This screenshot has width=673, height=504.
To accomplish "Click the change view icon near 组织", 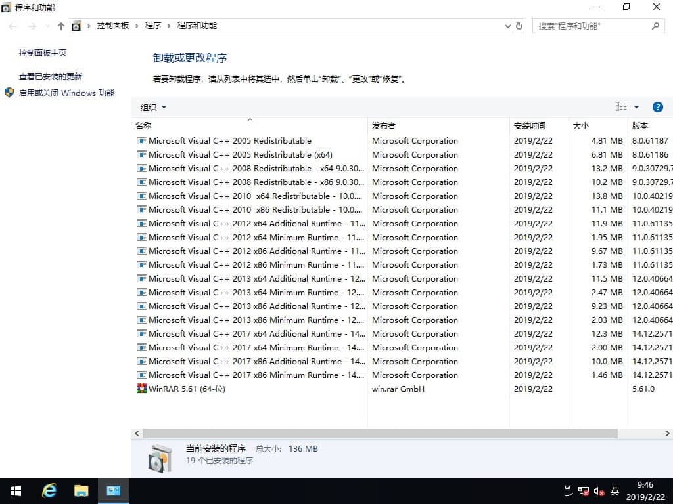I will 620,106.
